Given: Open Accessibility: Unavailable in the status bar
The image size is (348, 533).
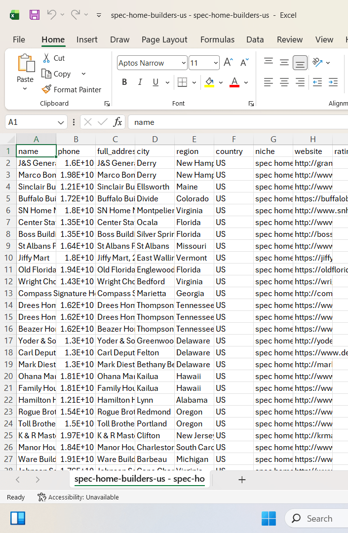Looking at the screenshot, I should [78, 497].
